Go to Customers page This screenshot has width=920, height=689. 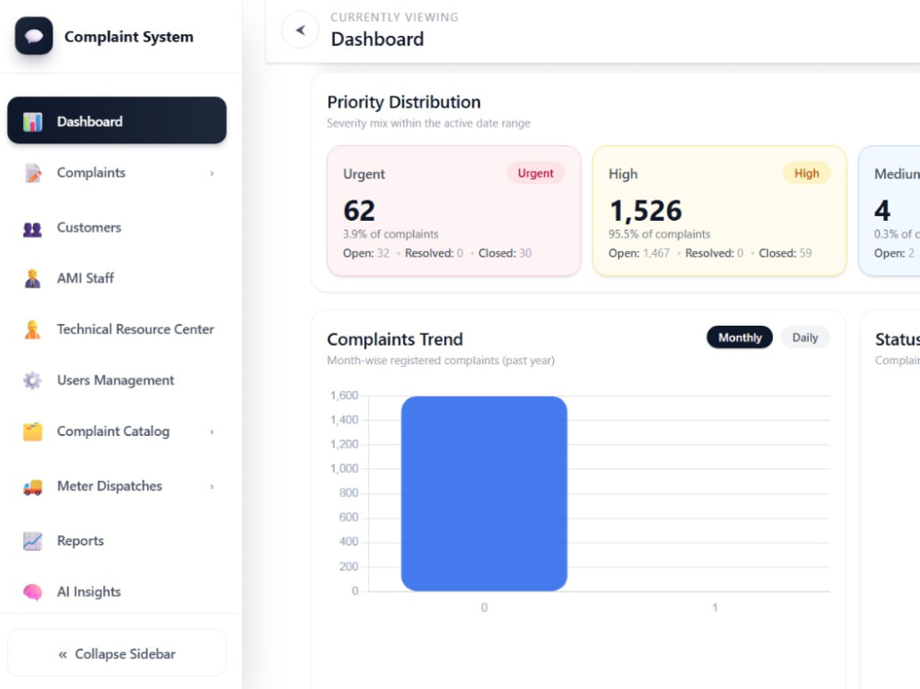click(x=89, y=227)
